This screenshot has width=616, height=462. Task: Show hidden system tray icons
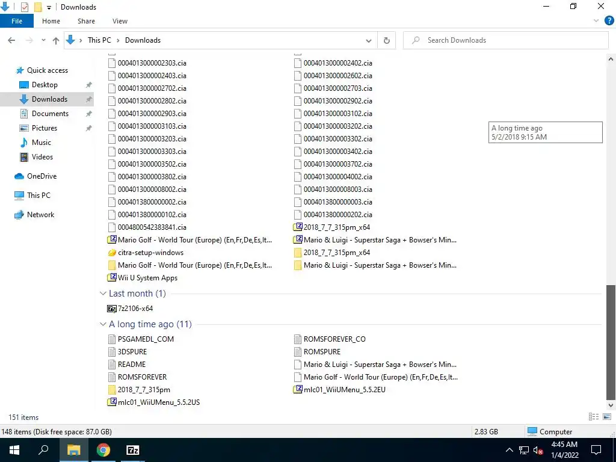tap(509, 450)
